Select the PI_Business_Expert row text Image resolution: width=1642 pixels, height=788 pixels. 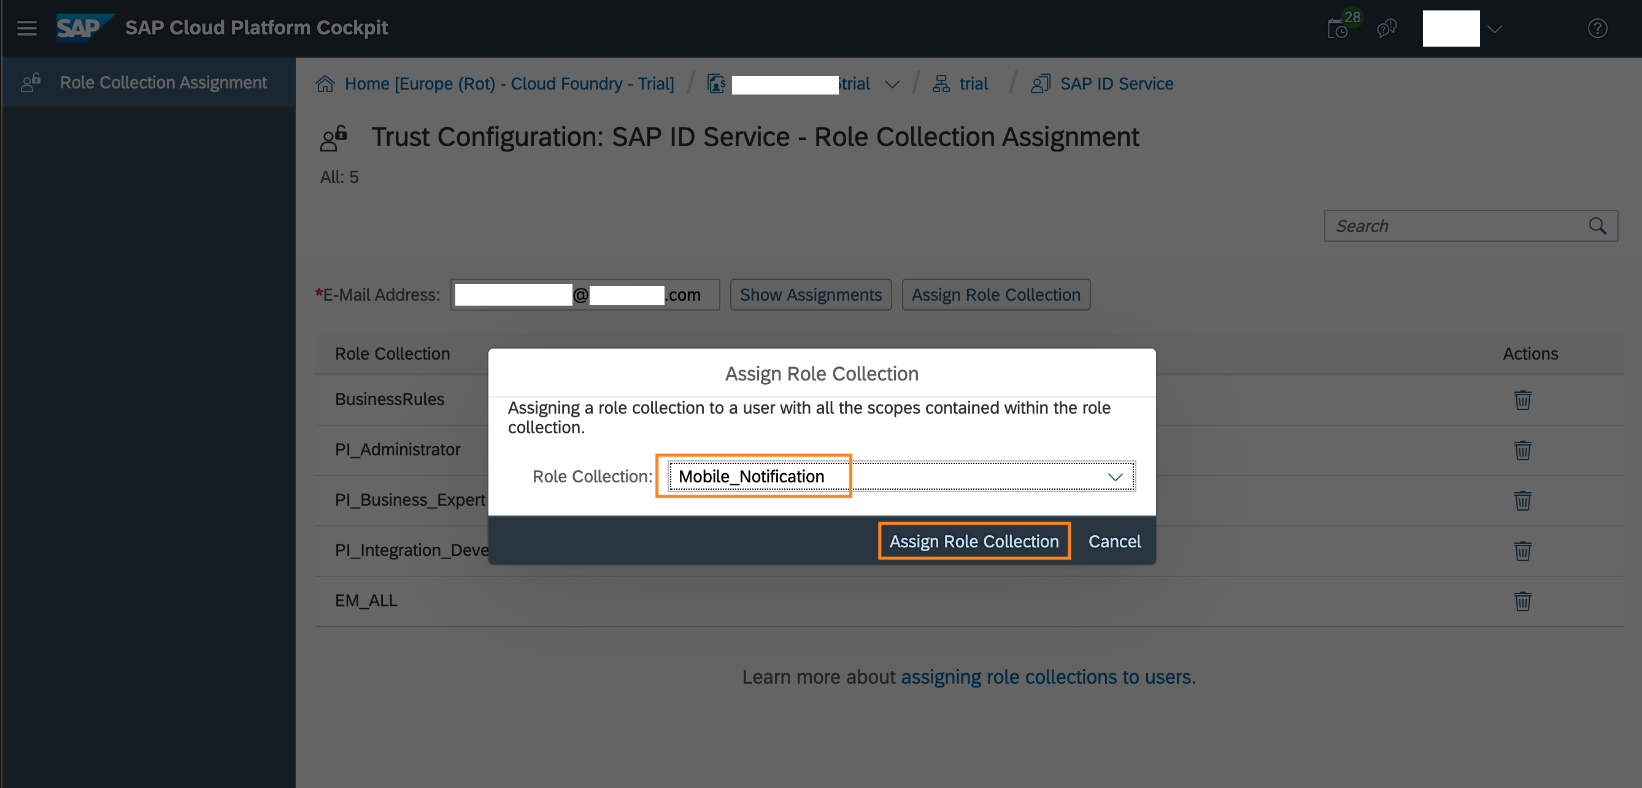tap(410, 500)
